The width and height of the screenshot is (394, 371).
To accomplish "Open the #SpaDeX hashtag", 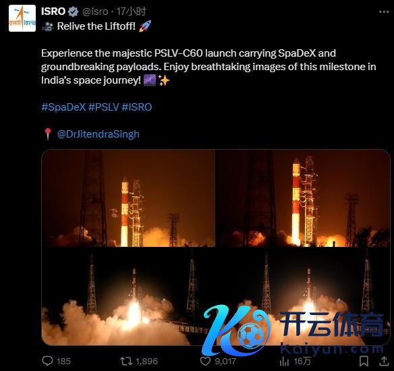I will (63, 107).
